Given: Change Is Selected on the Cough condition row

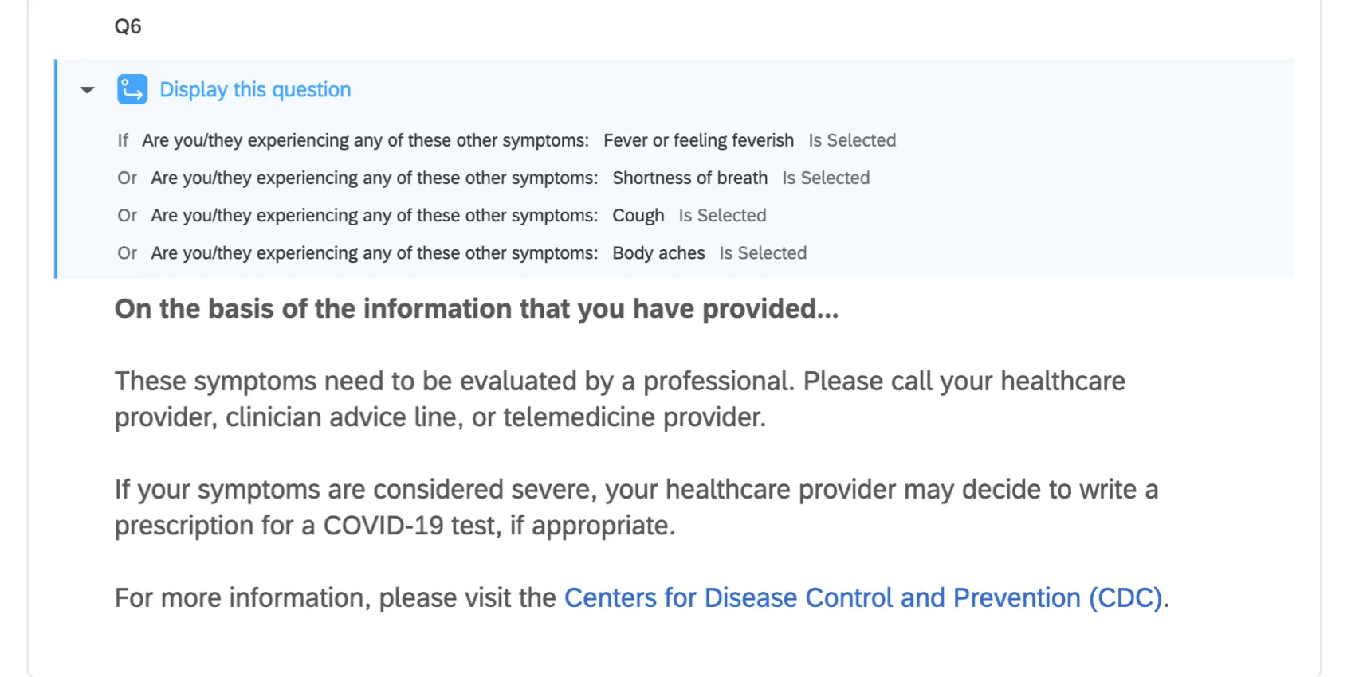Looking at the screenshot, I should tap(721, 215).
